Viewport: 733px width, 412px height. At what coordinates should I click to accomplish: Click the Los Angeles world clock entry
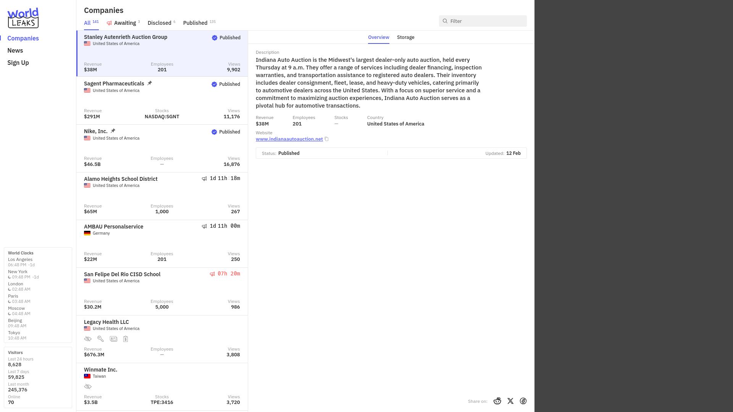21,262
